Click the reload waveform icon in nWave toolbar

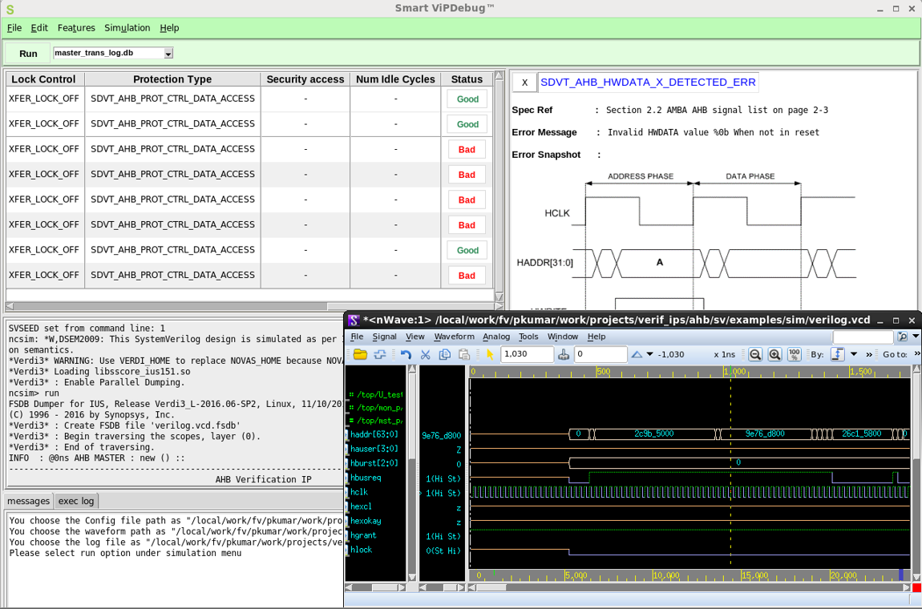pos(380,354)
